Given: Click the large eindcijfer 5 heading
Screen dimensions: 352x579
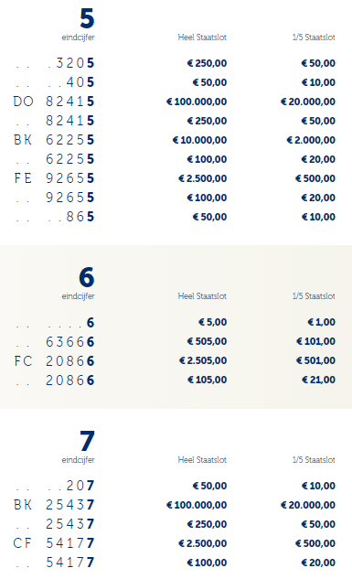Looking at the screenshot, I should (87, 18).
